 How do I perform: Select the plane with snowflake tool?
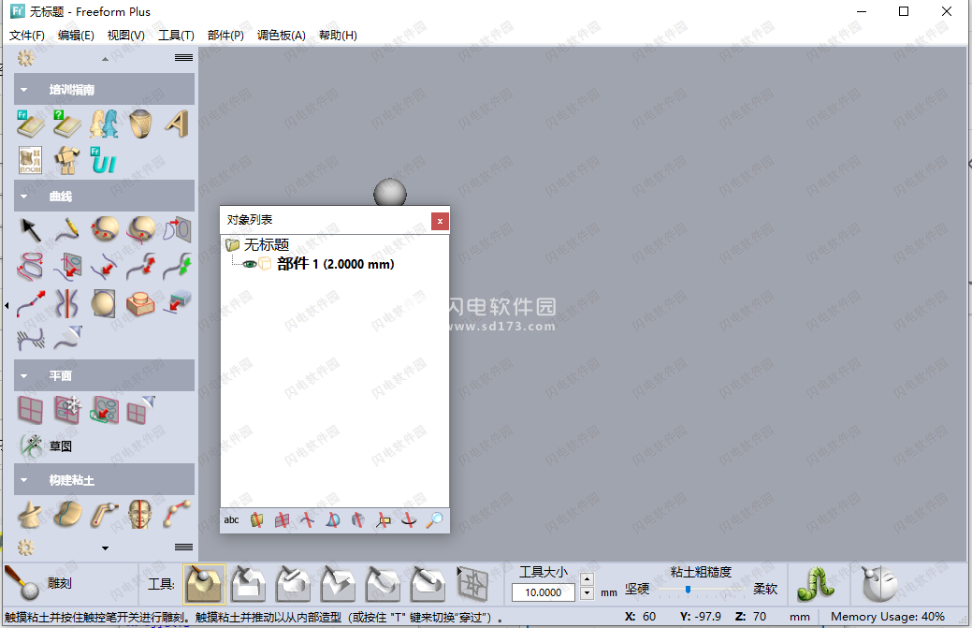coord(67,410)
